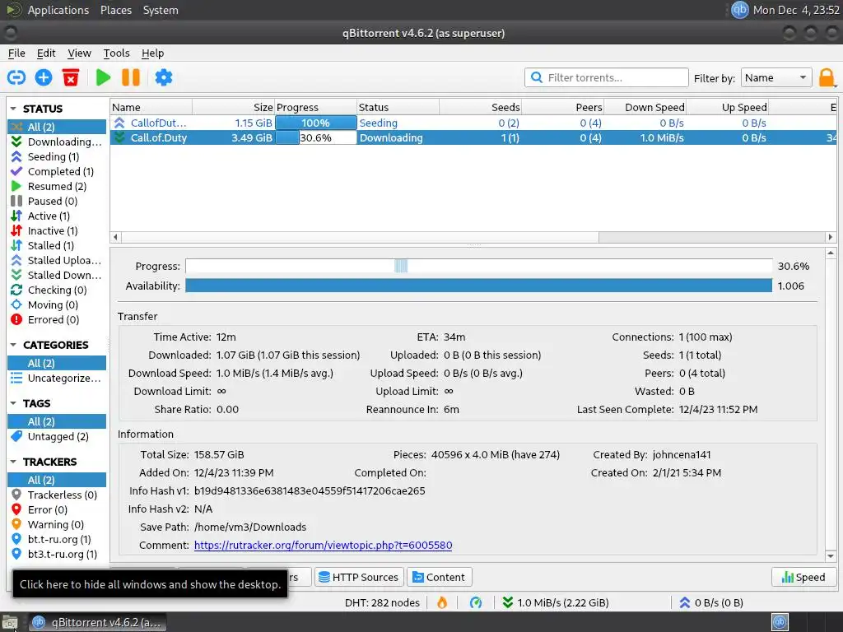Click the qBittorrent tray icon in bottom panel
Screen dimensions: 843x632
point(780,622)
